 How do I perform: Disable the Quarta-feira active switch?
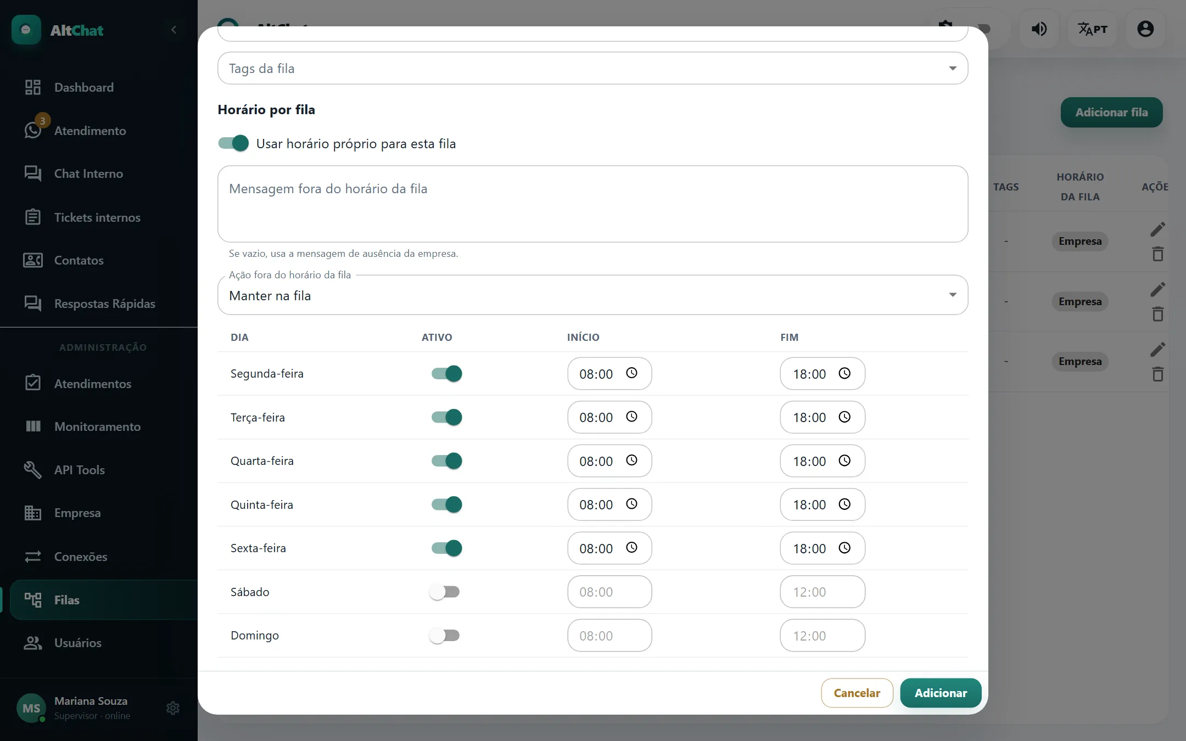446,461
